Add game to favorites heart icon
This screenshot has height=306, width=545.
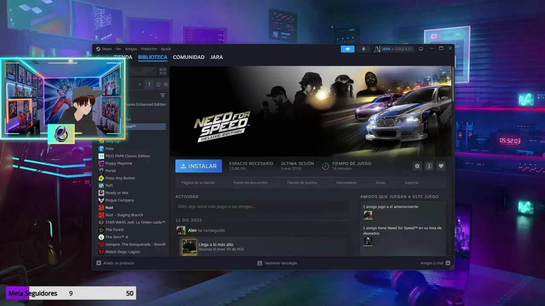441,166
